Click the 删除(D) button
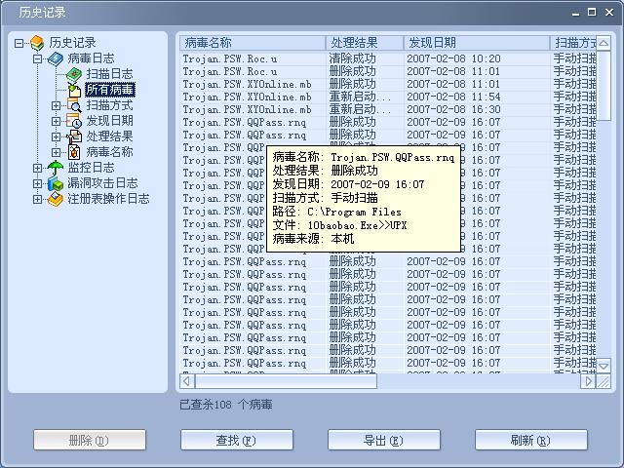This screenshot has width=624, height=468. click(x=90, y=440)
